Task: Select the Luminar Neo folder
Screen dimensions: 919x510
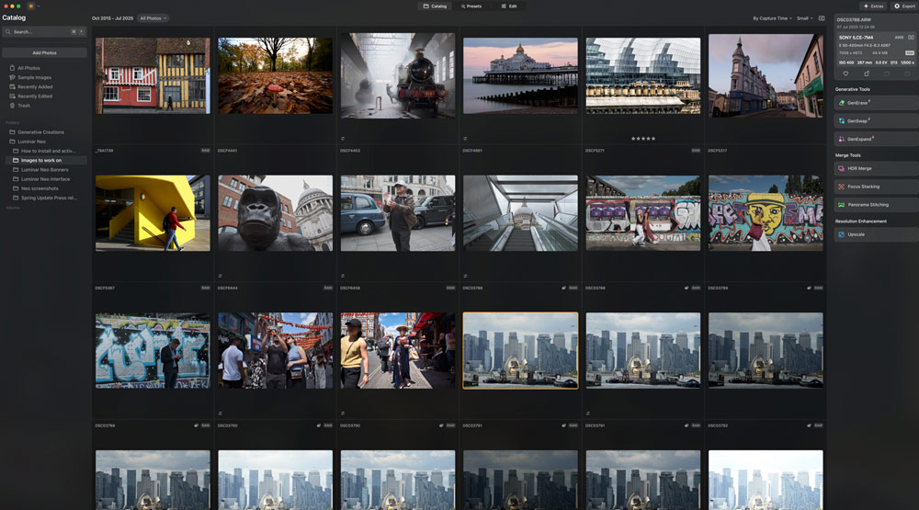Action: pos(27,142)
